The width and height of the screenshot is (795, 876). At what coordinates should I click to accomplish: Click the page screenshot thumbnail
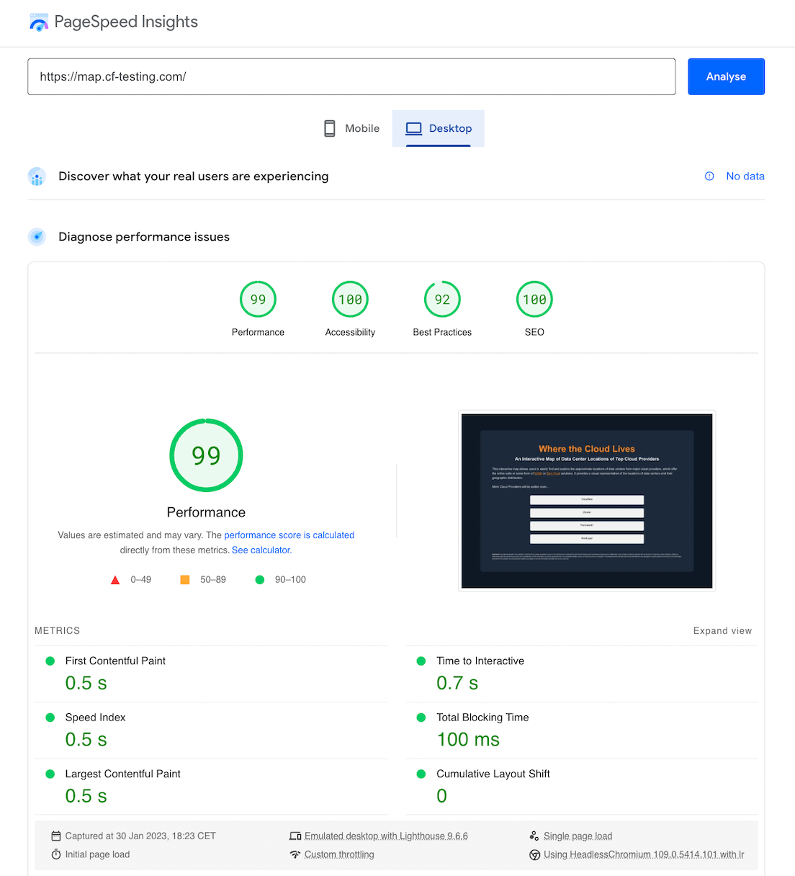[x=587, y=501]
